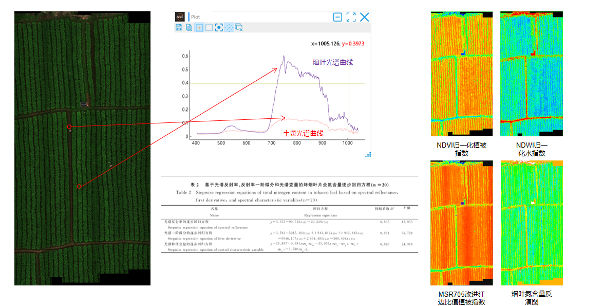This screenshot has width=602, height=306.
Task: Click the lower red circle marker on field image
Action: tap(79, 186)
